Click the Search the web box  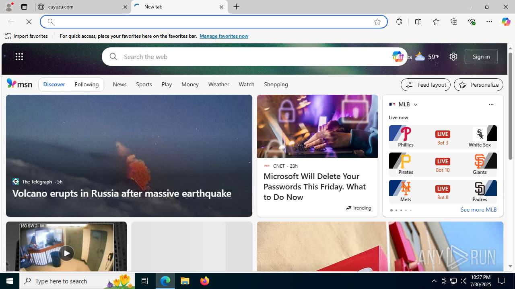click(x=254, y=57)
